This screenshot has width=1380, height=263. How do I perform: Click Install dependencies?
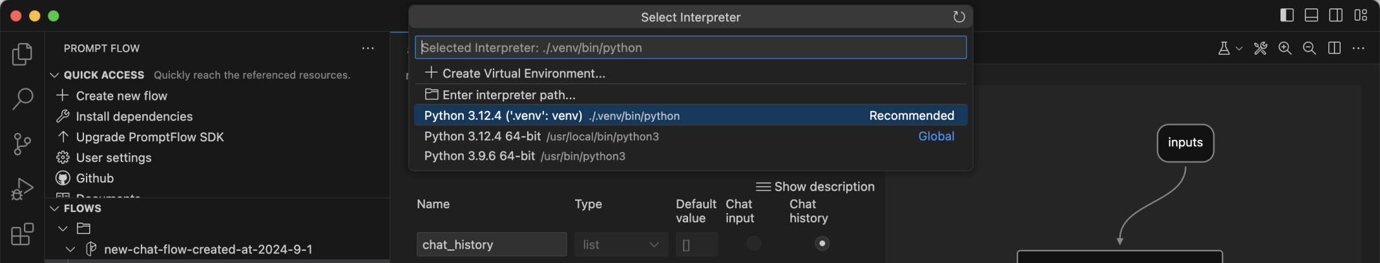pyautogui.click(x=134, y=117)
